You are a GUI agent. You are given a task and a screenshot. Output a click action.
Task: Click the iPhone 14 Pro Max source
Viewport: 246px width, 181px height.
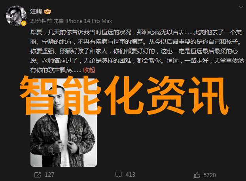click(89, 21)
